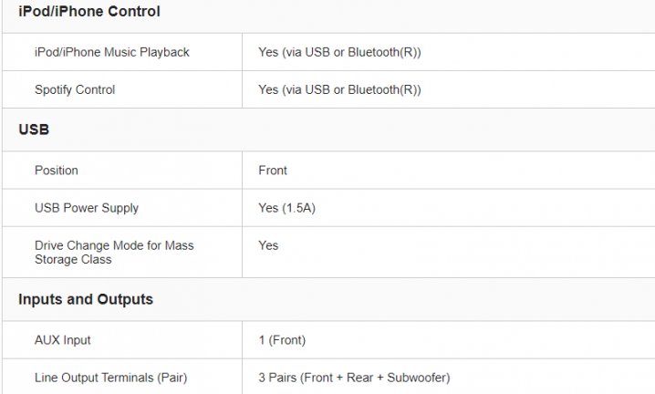This screenshot has width=655, height=394.
Task: Click Spotify Control's Yes (via USB or Bluetooth) value
Action: coord(339,89)
